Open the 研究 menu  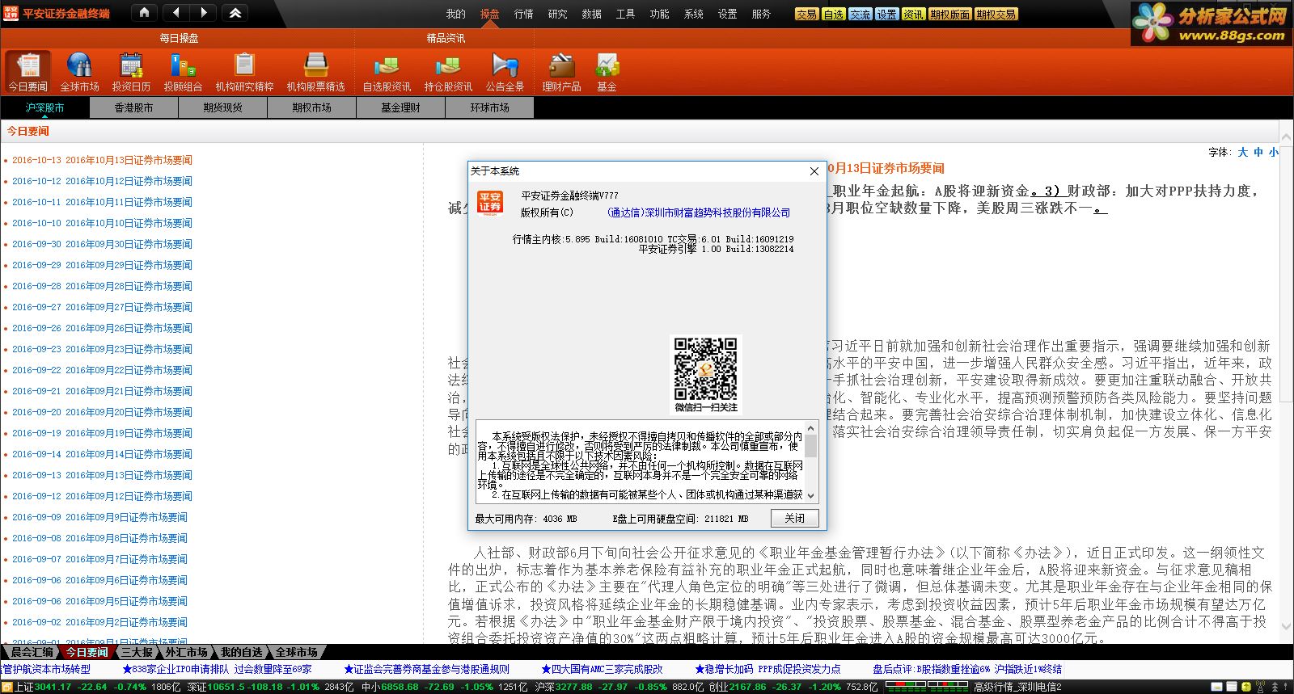[558, 14]
